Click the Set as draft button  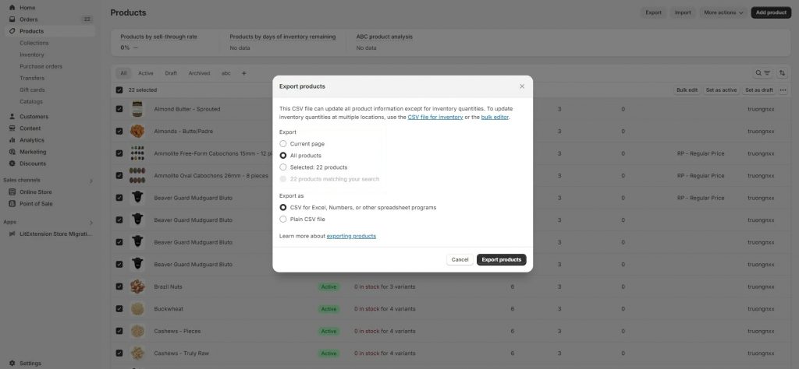[x=758, y=90]
